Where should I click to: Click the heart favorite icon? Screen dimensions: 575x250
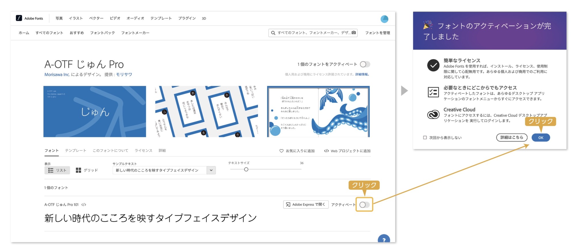[281, 151]
